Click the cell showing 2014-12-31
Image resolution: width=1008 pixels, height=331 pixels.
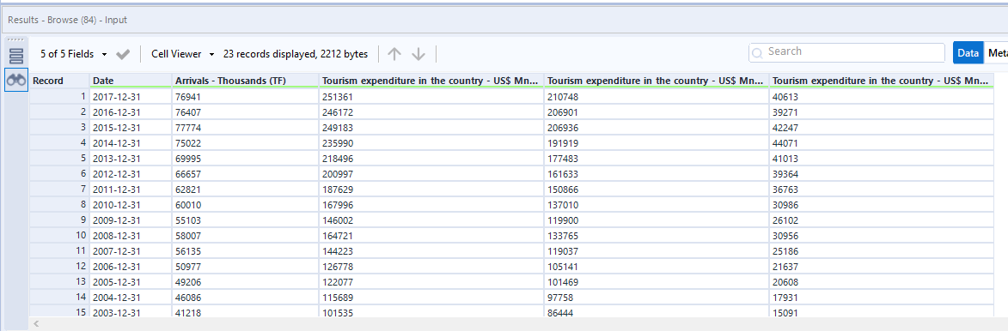coord(131,143)
